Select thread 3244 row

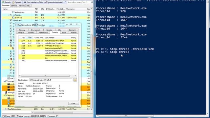[x=48, y=41]
